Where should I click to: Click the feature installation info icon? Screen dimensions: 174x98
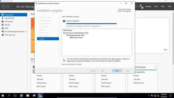pyautogui.click(x=64, y=21)
